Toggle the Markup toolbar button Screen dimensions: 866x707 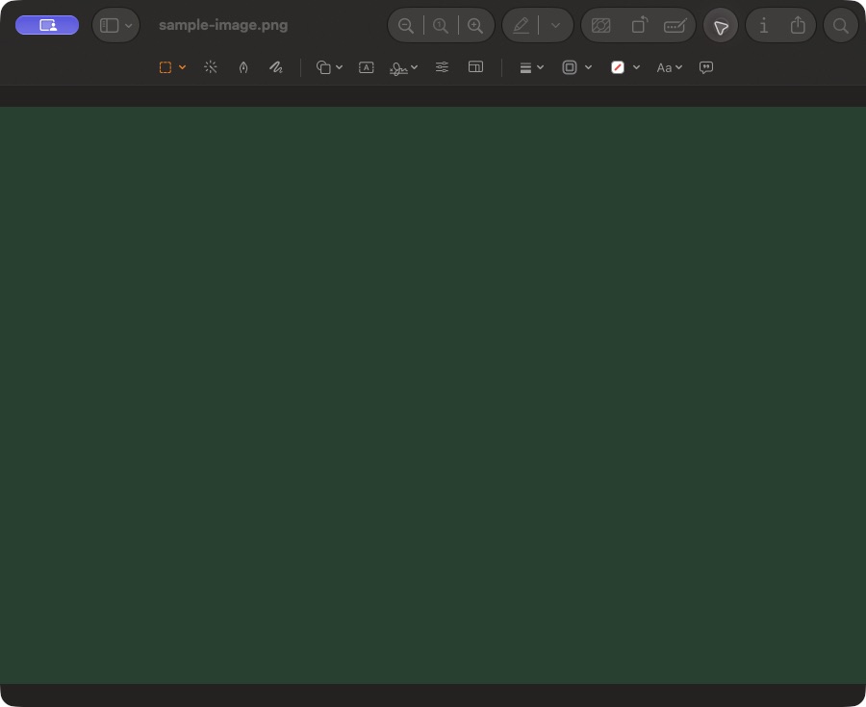tap(721, 26)
